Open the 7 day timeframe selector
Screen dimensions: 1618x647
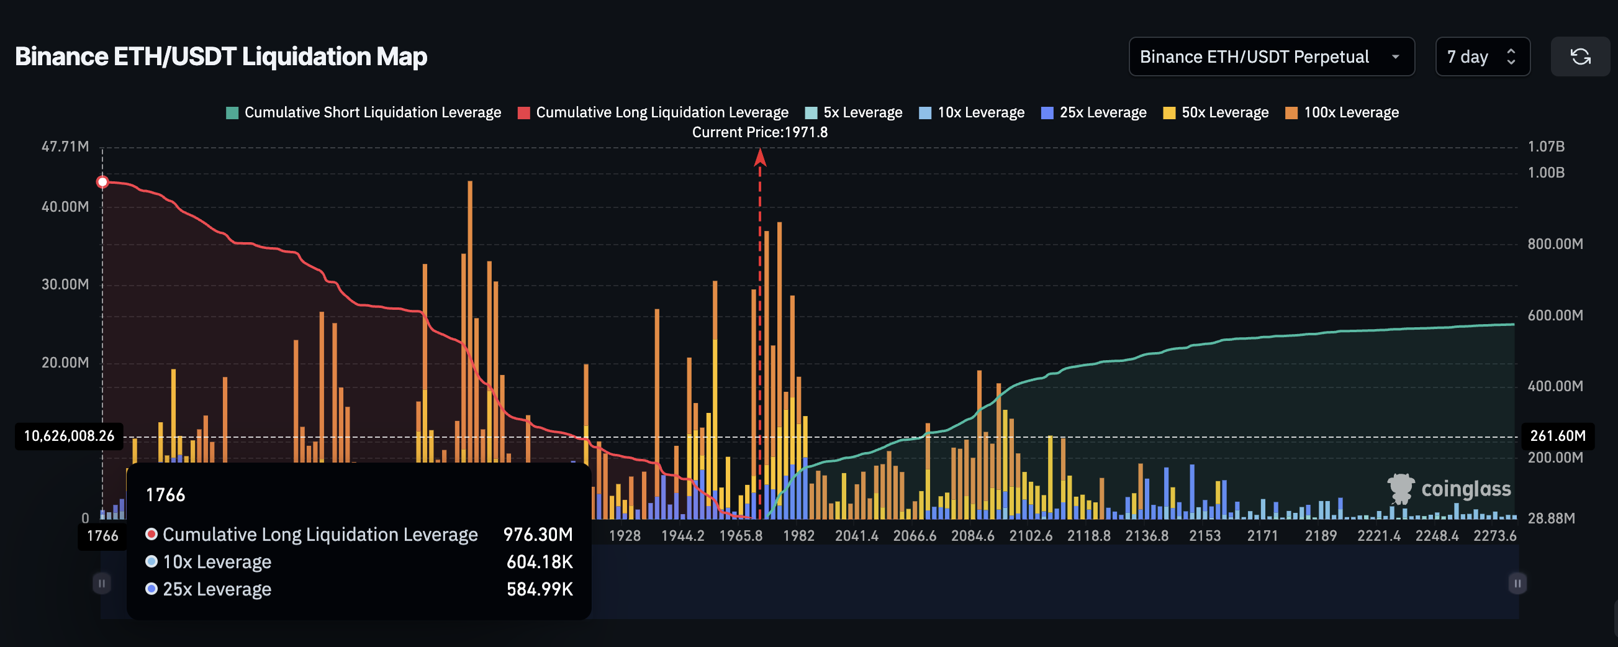tap(1482, 57)
